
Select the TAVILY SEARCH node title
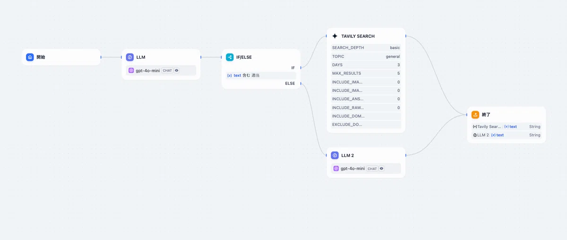tap(358, 36)
